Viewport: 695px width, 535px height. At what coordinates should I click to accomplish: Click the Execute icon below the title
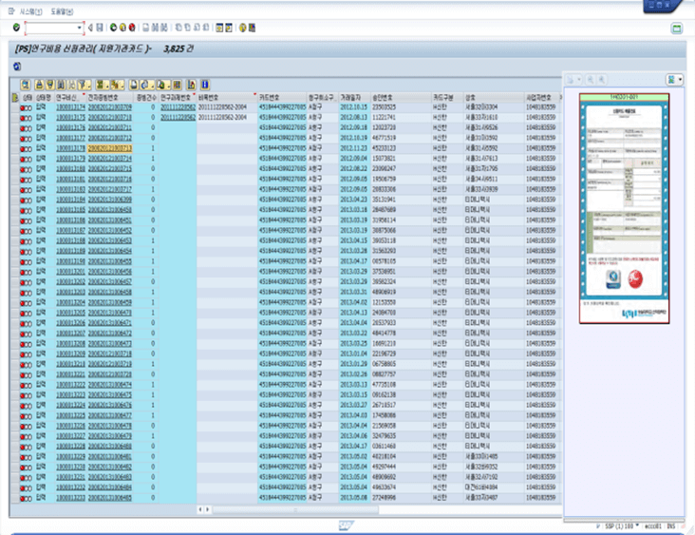point(17,66)
